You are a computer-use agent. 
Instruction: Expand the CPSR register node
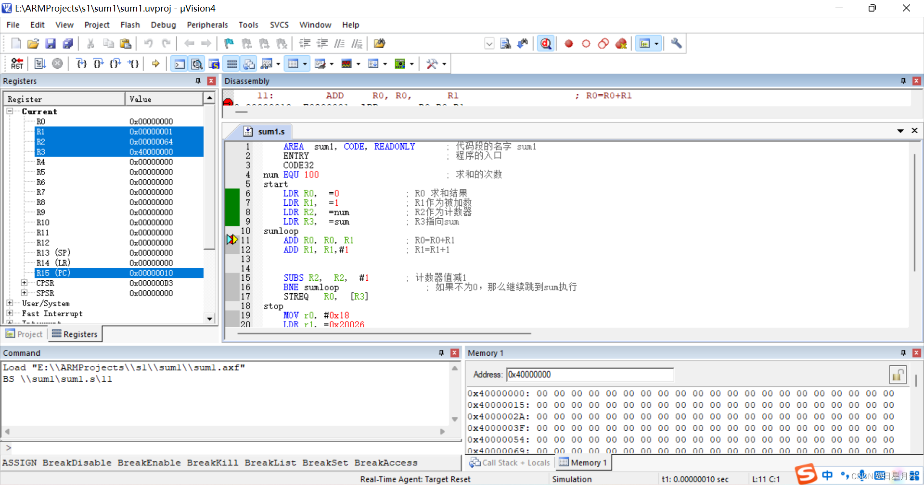pos(24,283)
